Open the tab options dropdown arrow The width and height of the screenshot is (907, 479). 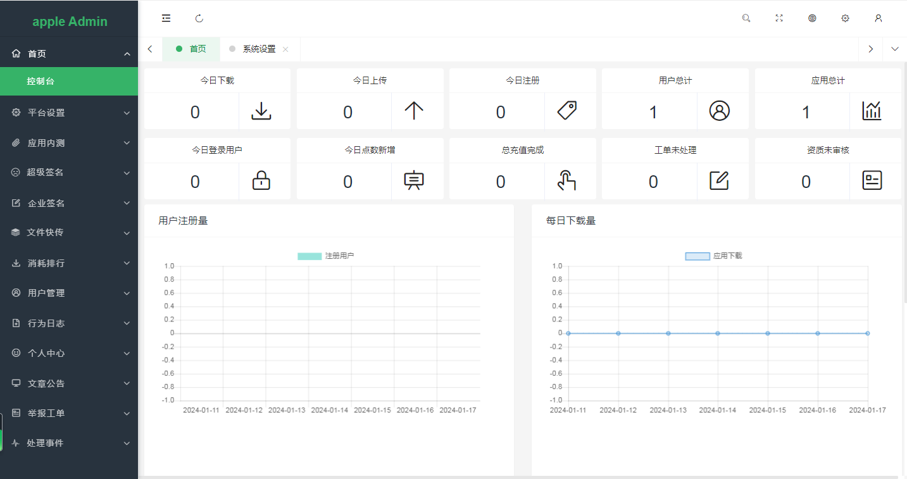pos(895,49)
